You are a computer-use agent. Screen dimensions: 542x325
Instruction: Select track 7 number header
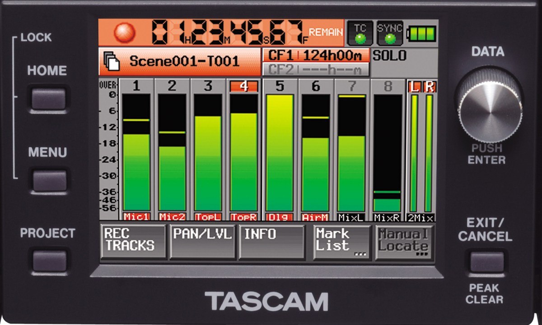pos(351,86)
